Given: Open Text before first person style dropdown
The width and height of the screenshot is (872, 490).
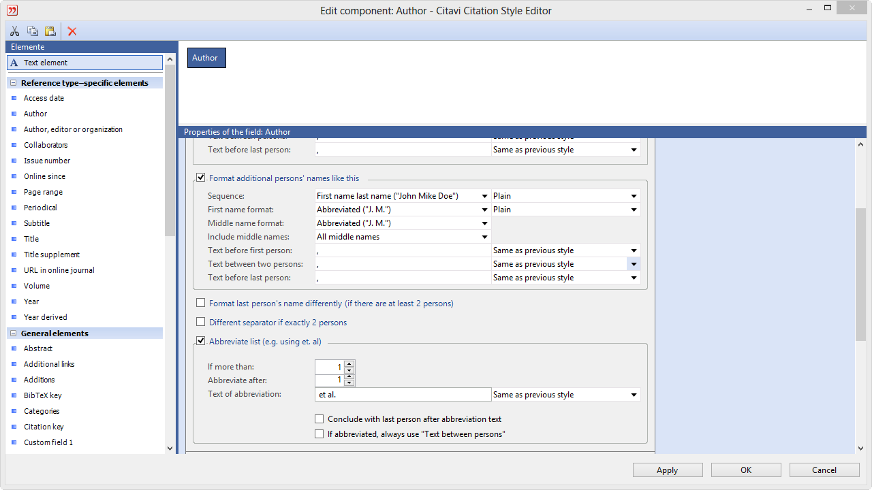Looking at the screenshot, I should pyautogui.click(x=634, y=250).
